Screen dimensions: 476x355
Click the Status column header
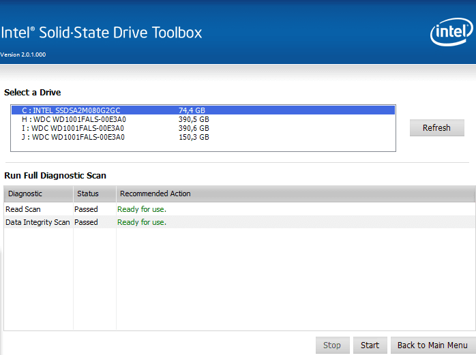pyautogui.click(x=95, y=194)
